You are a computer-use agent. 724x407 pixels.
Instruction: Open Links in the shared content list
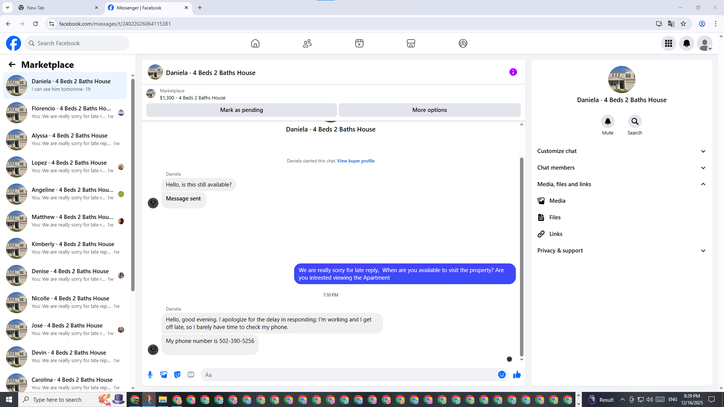(x=622, y=234)
